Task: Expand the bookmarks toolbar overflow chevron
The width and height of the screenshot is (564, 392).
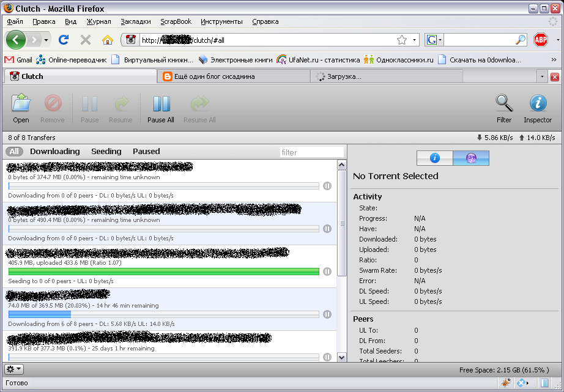Action: (x=554, y=60)
